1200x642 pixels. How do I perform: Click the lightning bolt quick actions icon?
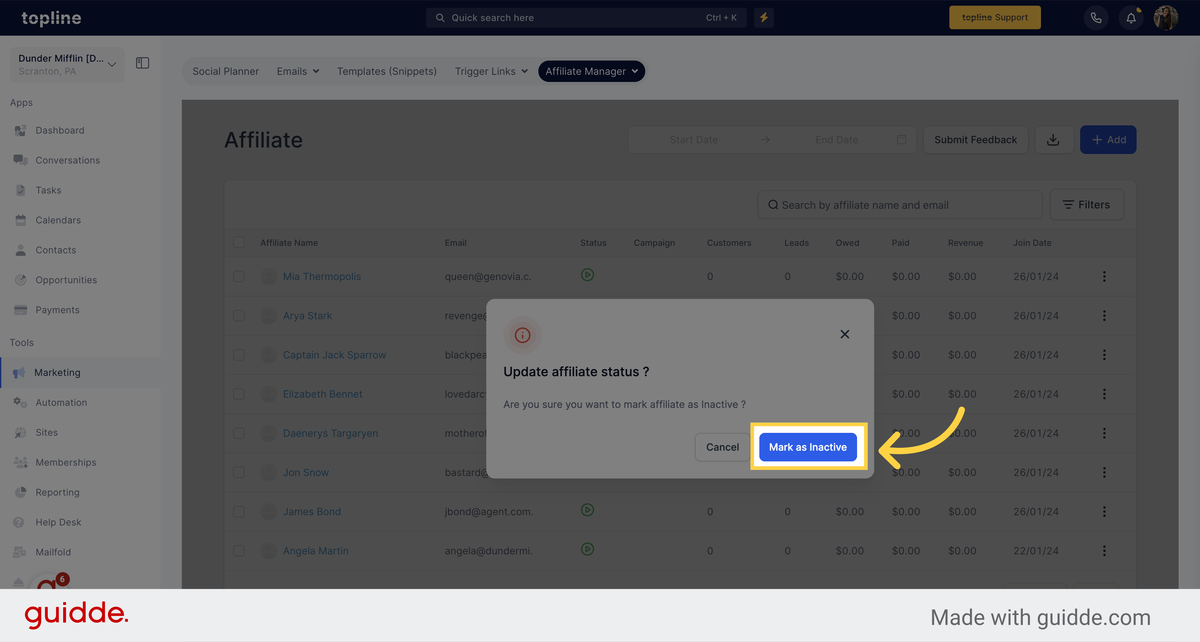(764, 17)
